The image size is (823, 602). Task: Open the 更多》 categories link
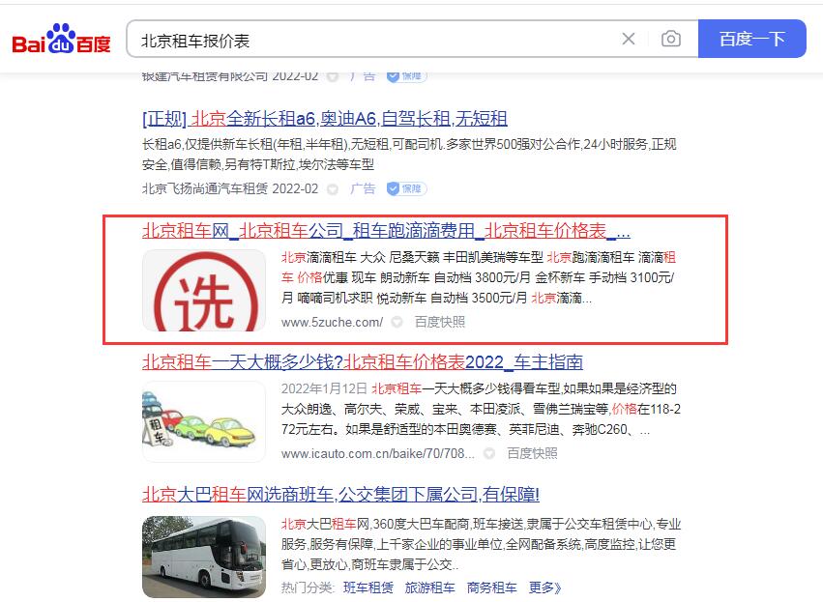tap(544, 588)
